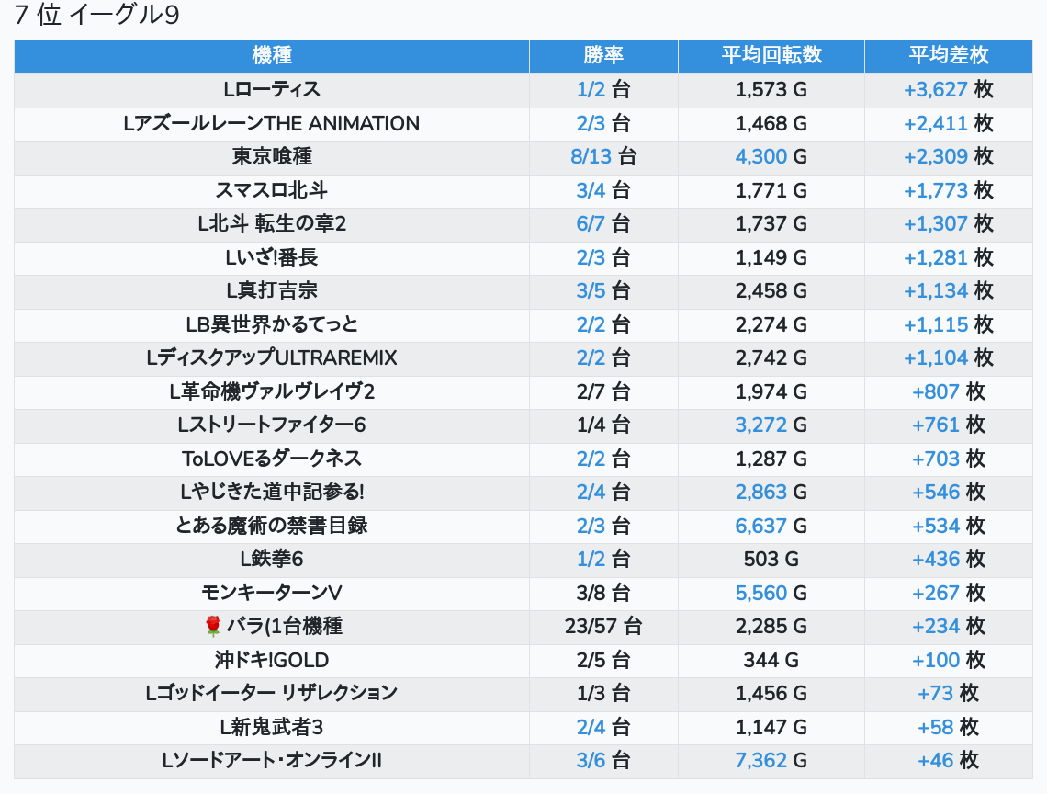Select LアズールレーンTHE ANIMATION row name
This screenshot has height=794, width=1047.
pyautogui.click(x=272, y=123)
